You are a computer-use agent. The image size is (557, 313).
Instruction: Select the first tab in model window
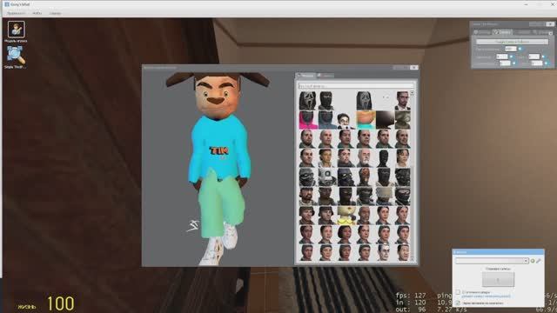[x=305, y=76]
